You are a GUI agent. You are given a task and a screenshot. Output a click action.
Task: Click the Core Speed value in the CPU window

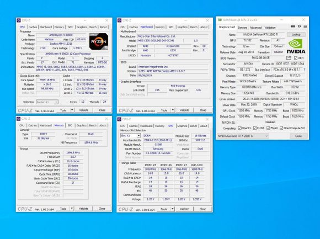tap(47, 80)
